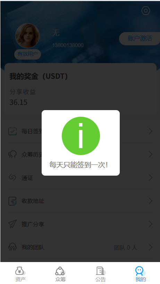This screenshot has width=160, height=284.
Task: Select the 我的 tab
Action: coord(141,274)
